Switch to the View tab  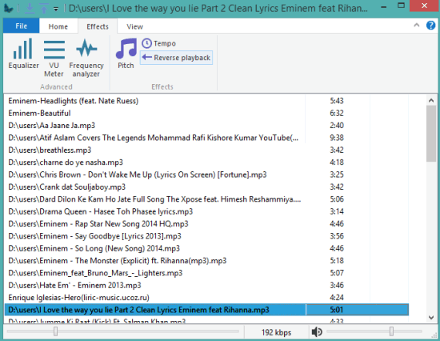point(134,26)
